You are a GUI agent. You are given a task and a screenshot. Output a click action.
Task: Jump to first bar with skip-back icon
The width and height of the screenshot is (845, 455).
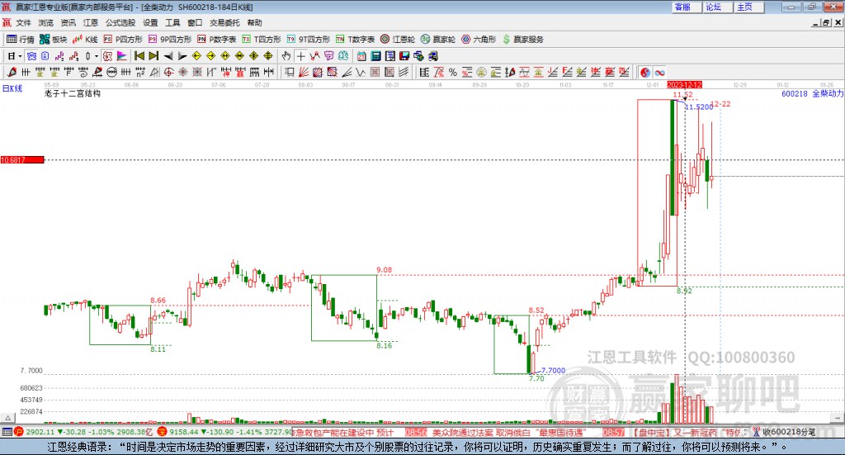(139, 56)
